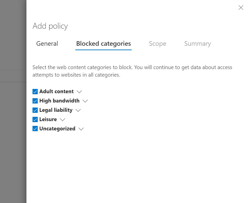Click the Uncategorized label text
248x203 pixels.
pos(57,129)
